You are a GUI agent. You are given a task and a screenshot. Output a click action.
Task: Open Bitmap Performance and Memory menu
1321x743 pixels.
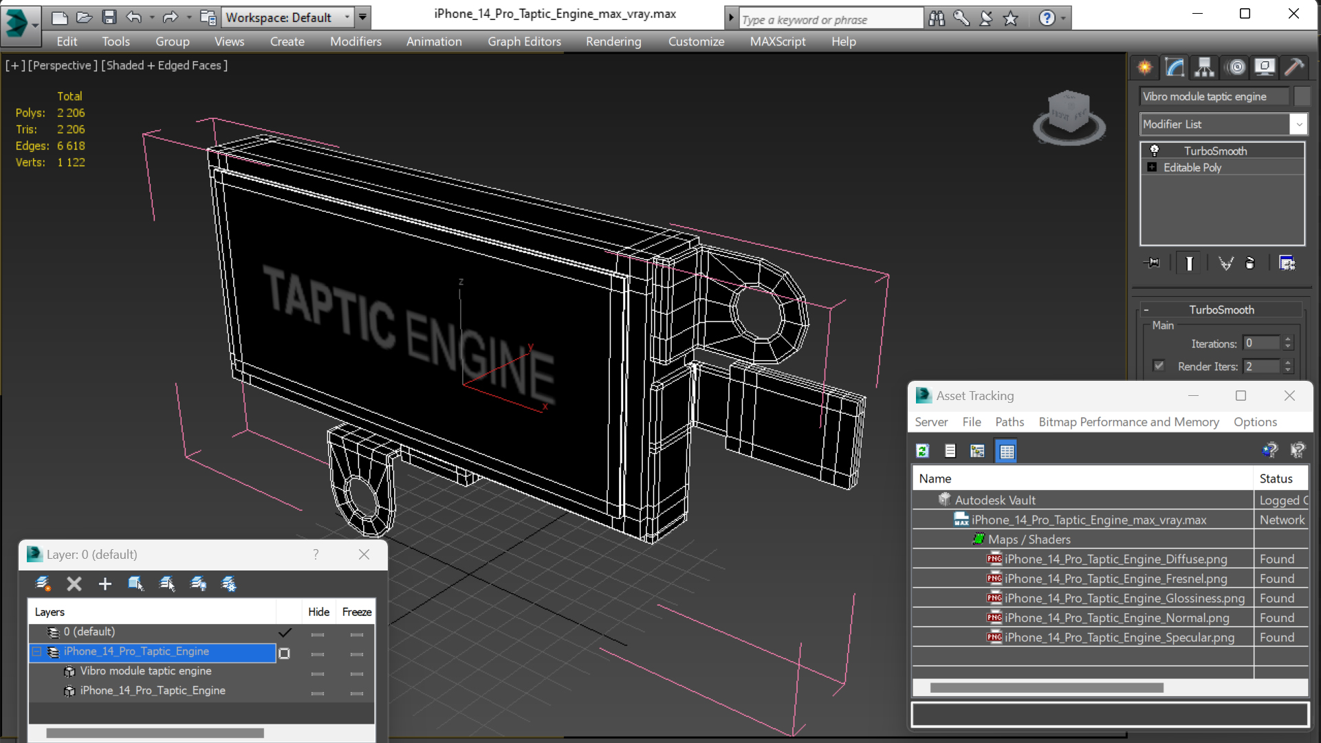pos(1128,422)
